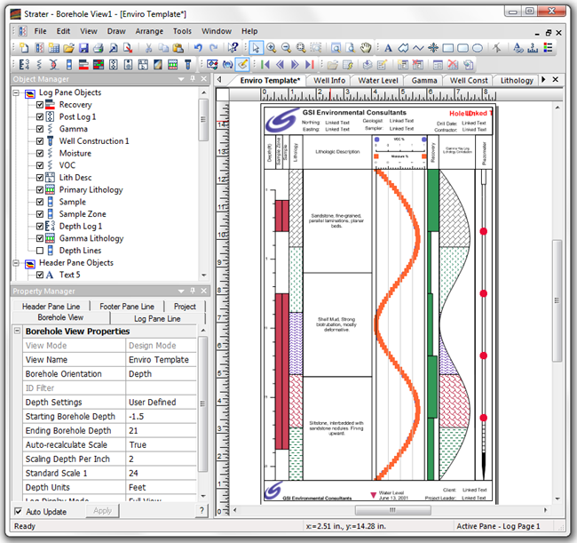Uncheck the Recovery log visibility checkbox
Screen dimensions: 577x543
point(40,105)
